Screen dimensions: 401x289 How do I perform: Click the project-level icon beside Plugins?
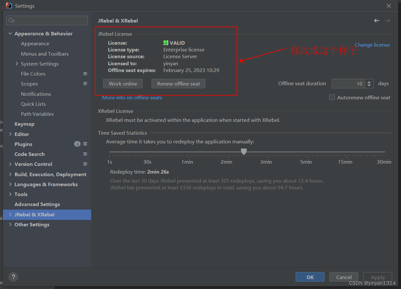(x=85, y=144)
